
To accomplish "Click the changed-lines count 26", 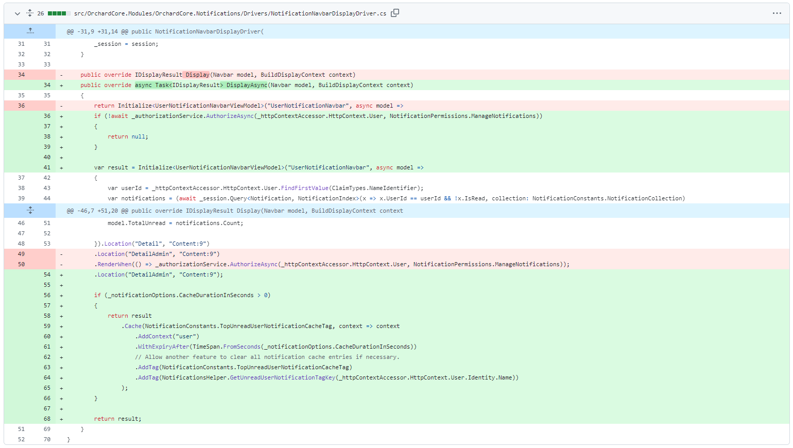I will click(41, 13).
